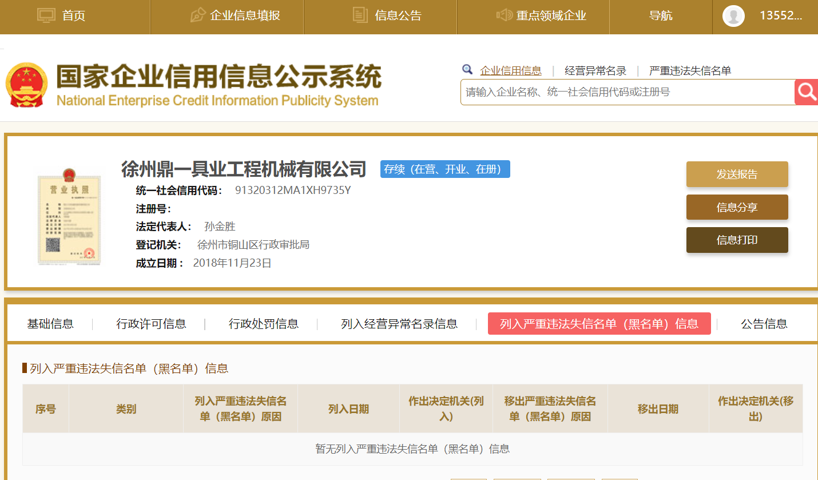Image resolution: width=818 pixels, height=480 pixels.
Task: Select the 严重违法失信名单 search type
Action: 690,71
